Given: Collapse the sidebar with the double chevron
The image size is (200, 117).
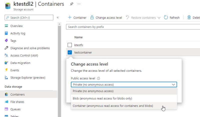Looking at the screenshot, I should (x=58, y=17).
